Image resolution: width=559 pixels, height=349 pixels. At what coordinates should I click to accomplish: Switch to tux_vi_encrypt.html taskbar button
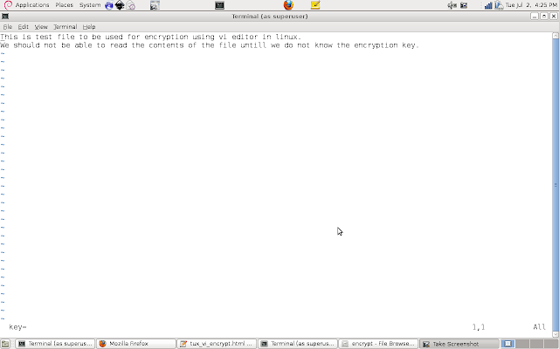pos(217,344)
